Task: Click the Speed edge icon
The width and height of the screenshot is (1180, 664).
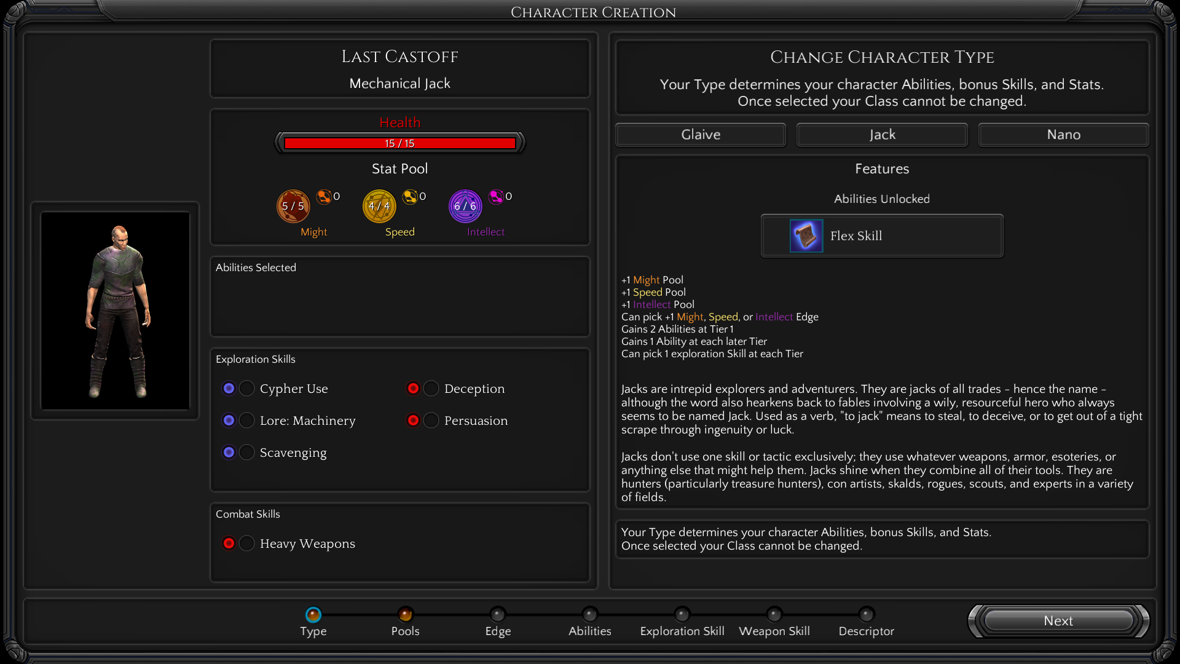Action: (410, 197)
